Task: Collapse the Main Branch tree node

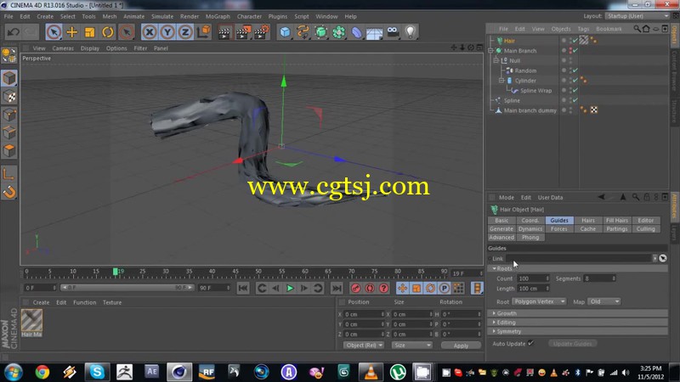Action: [490, 51]
